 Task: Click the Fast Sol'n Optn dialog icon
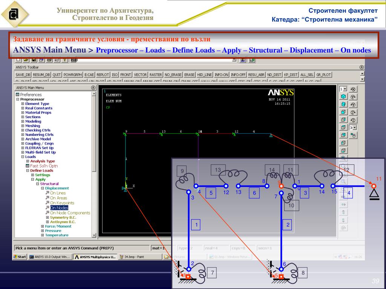pyautogui.click(x=28, y=166)
